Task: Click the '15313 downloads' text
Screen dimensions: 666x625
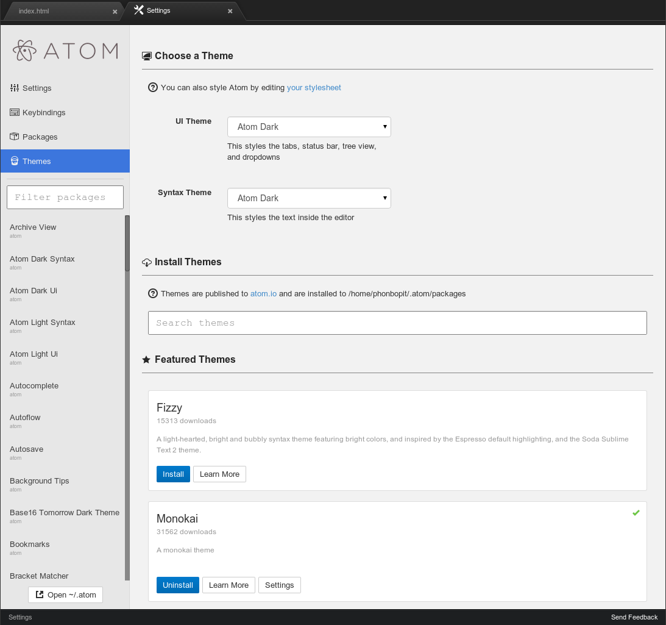Action: click(186, 421)
